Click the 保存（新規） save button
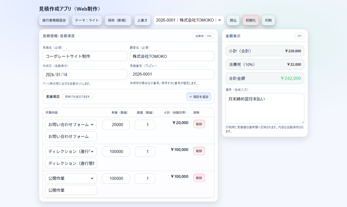This screenshot has height=207, width=347. click(x=118, y=20)
